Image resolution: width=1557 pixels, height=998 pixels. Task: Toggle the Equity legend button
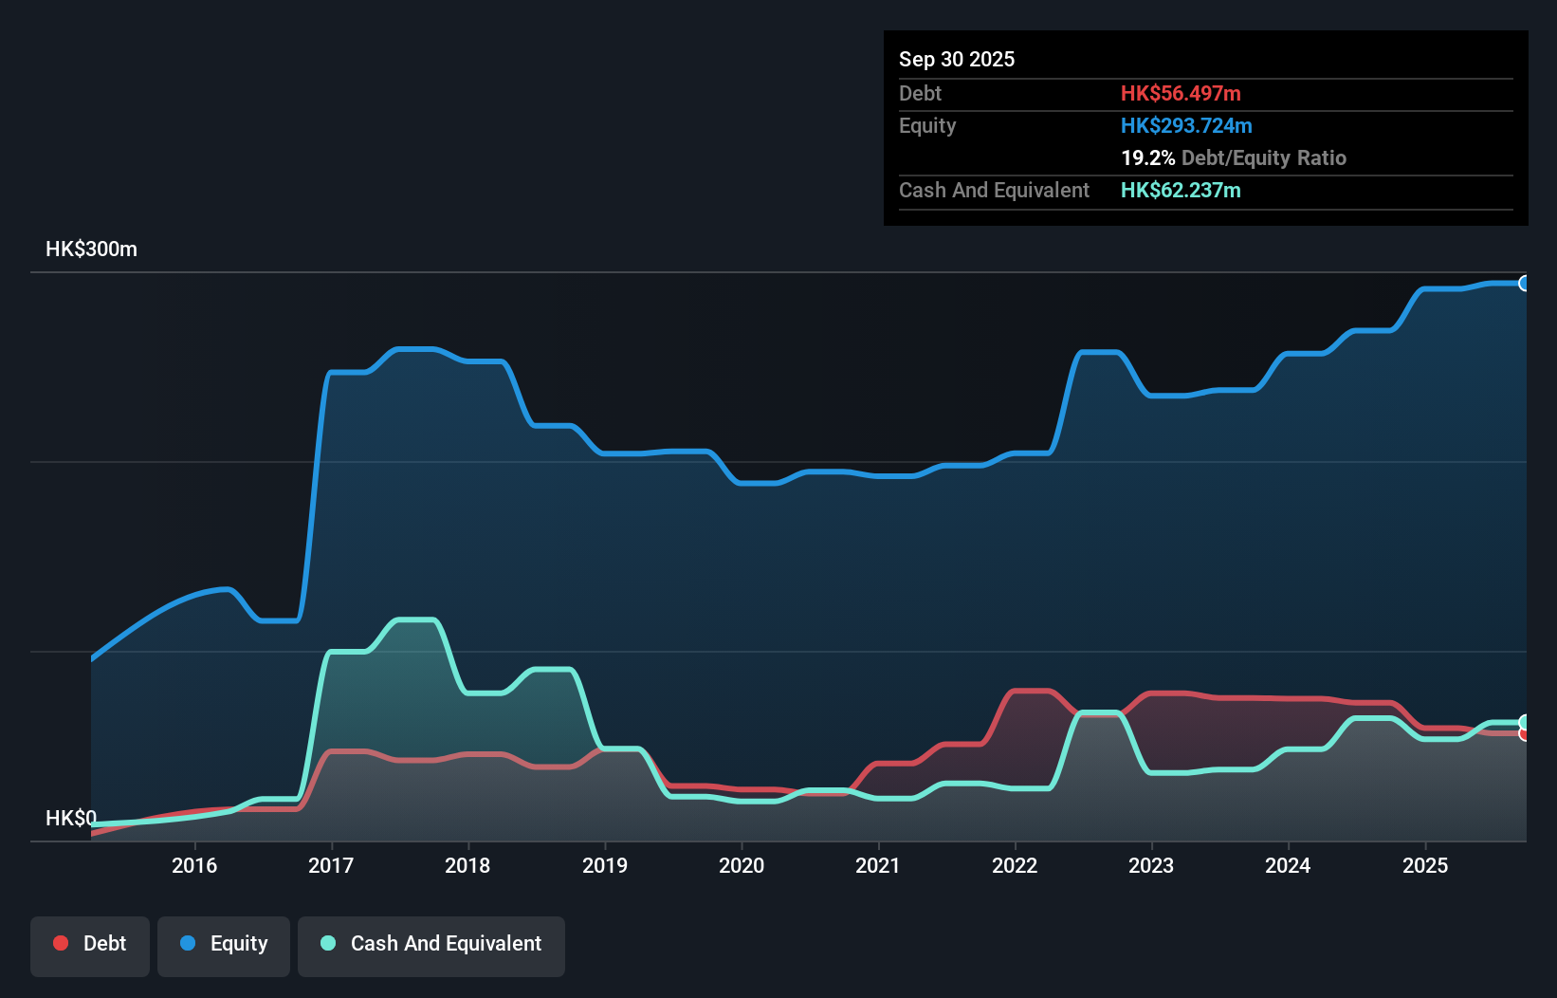224,946
